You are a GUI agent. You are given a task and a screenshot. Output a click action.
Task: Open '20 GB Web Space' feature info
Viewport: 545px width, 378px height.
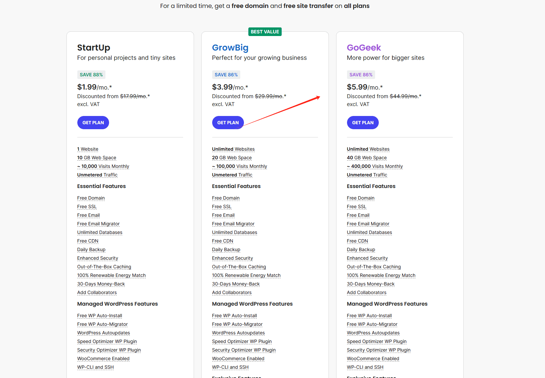click(x=232, y=158)
